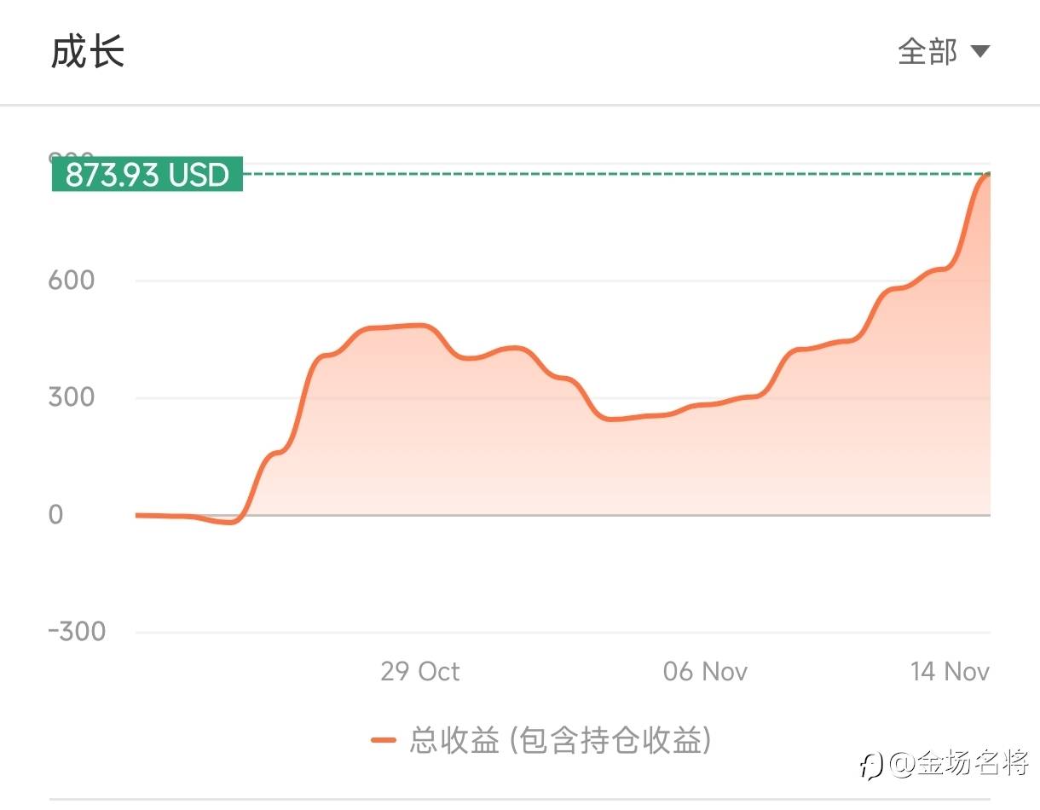The width and height of the screenshot is (1040, 810).
Task: Select the 14 Nov date label
Action: click(x=950, y=671)
